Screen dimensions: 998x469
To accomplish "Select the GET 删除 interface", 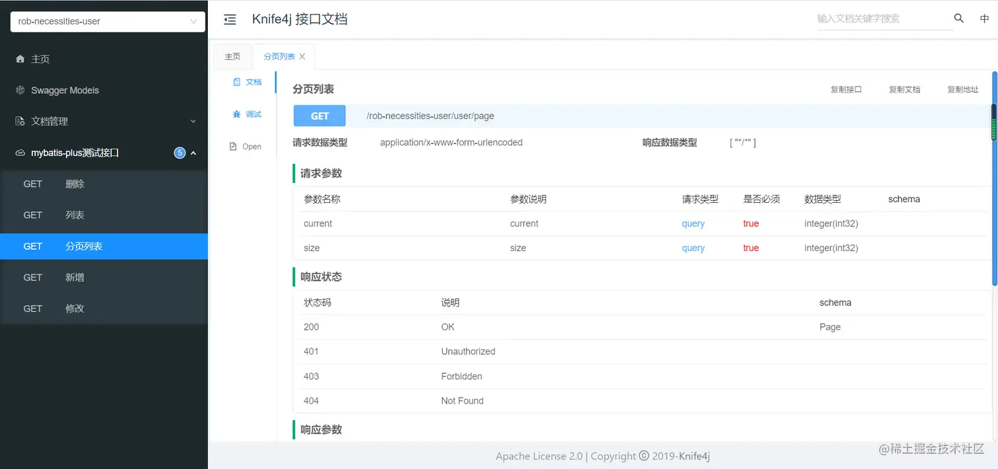I will [x=104, y=184].
